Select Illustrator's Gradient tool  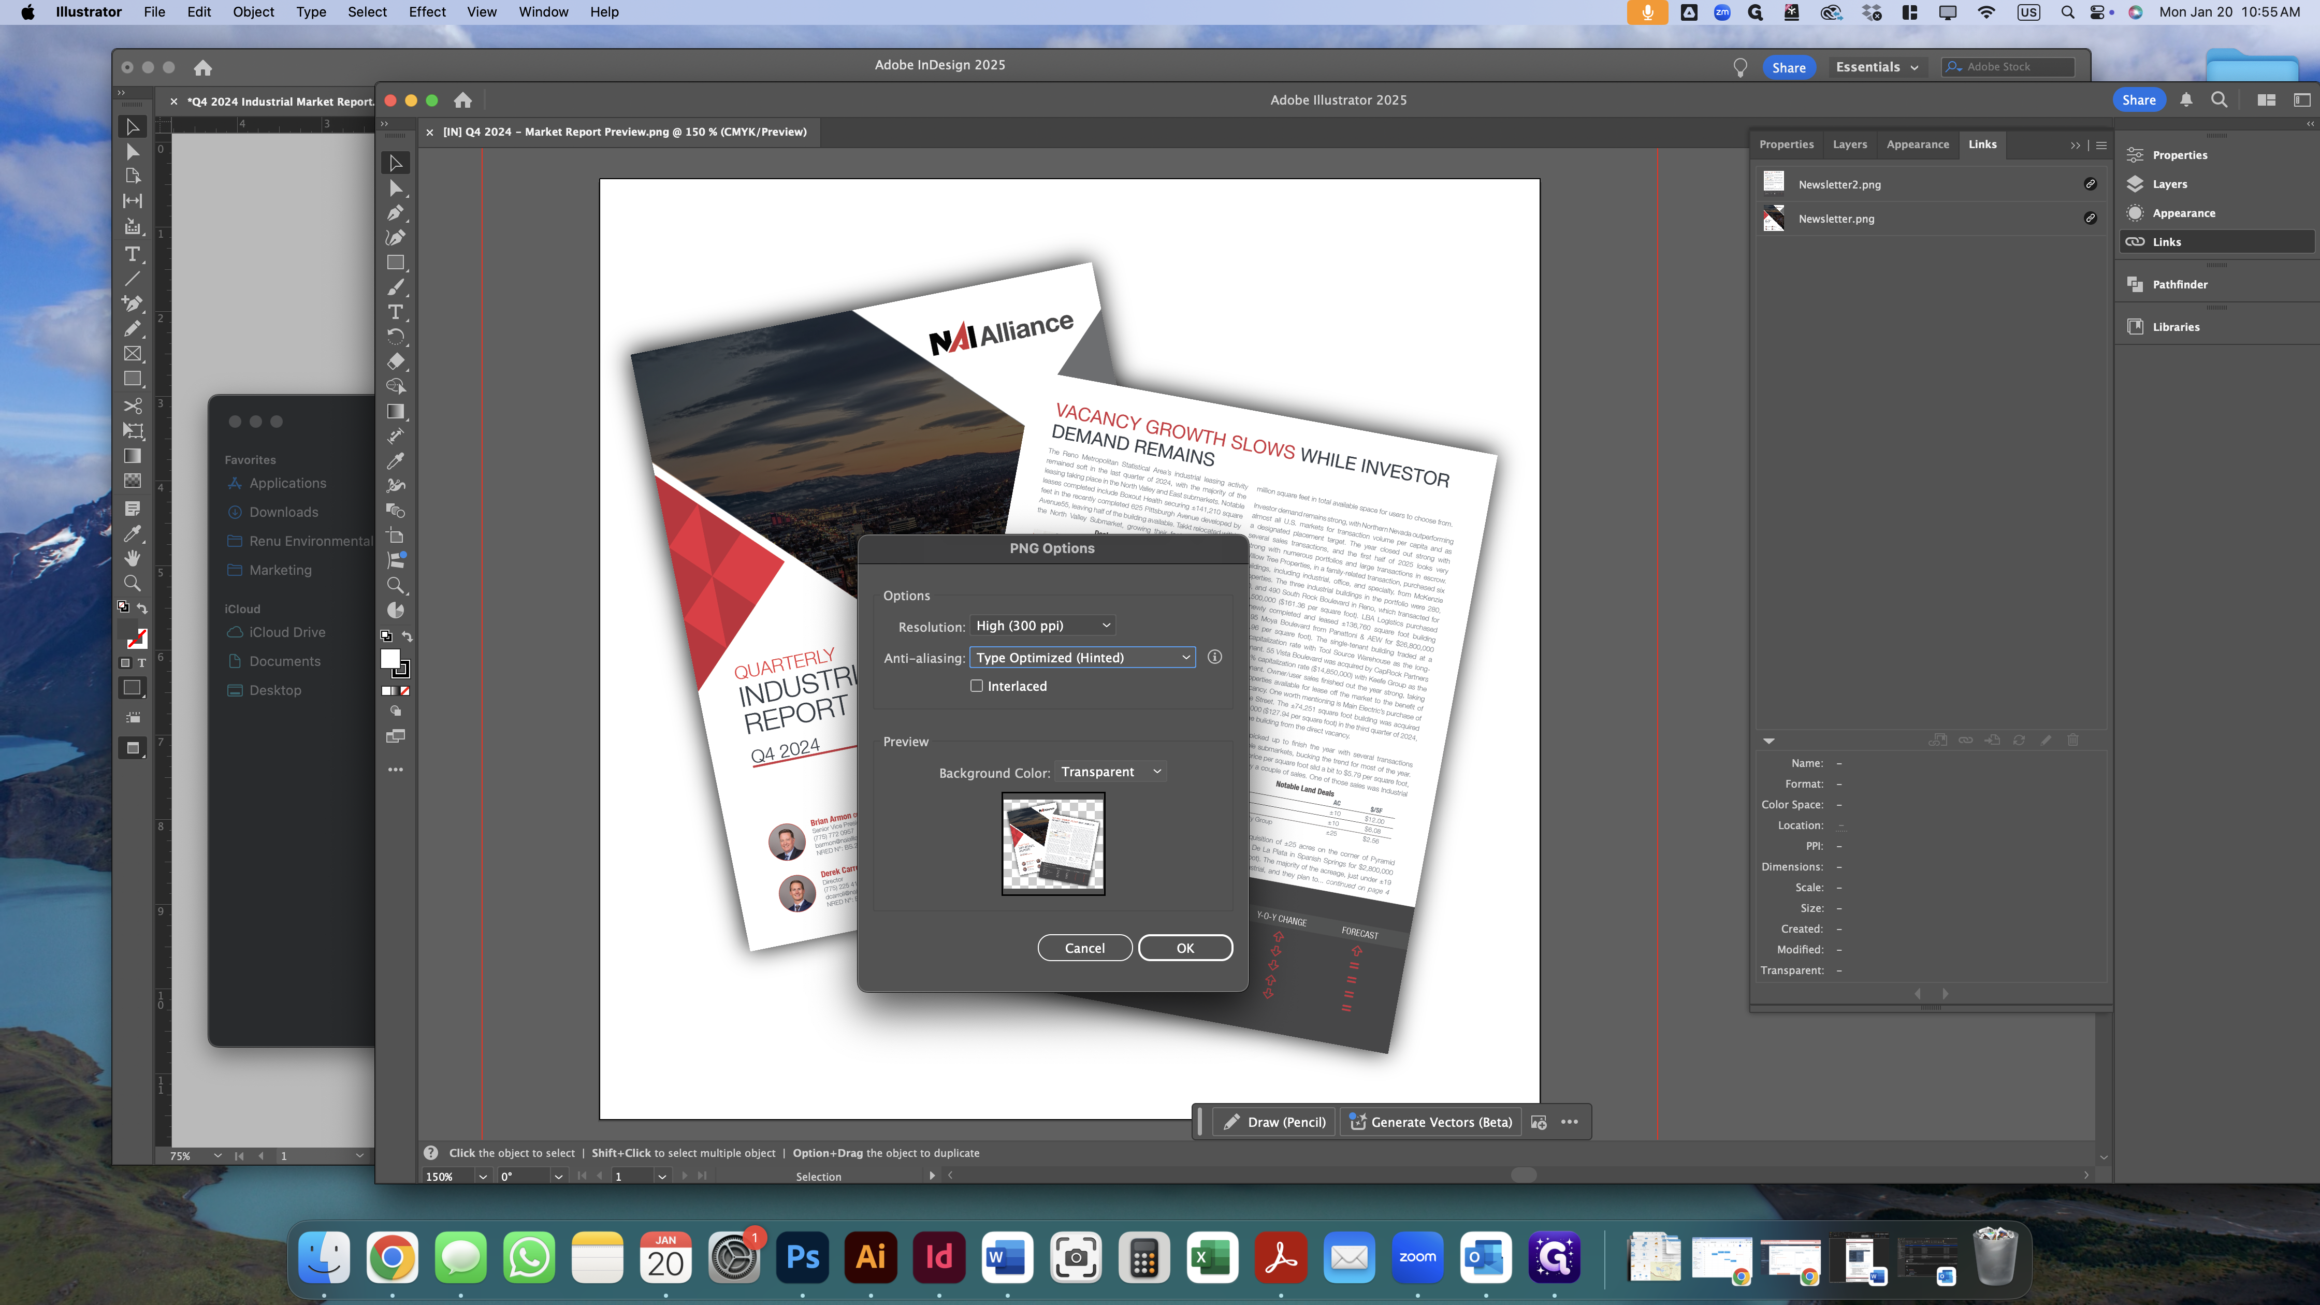click(395, 412)
